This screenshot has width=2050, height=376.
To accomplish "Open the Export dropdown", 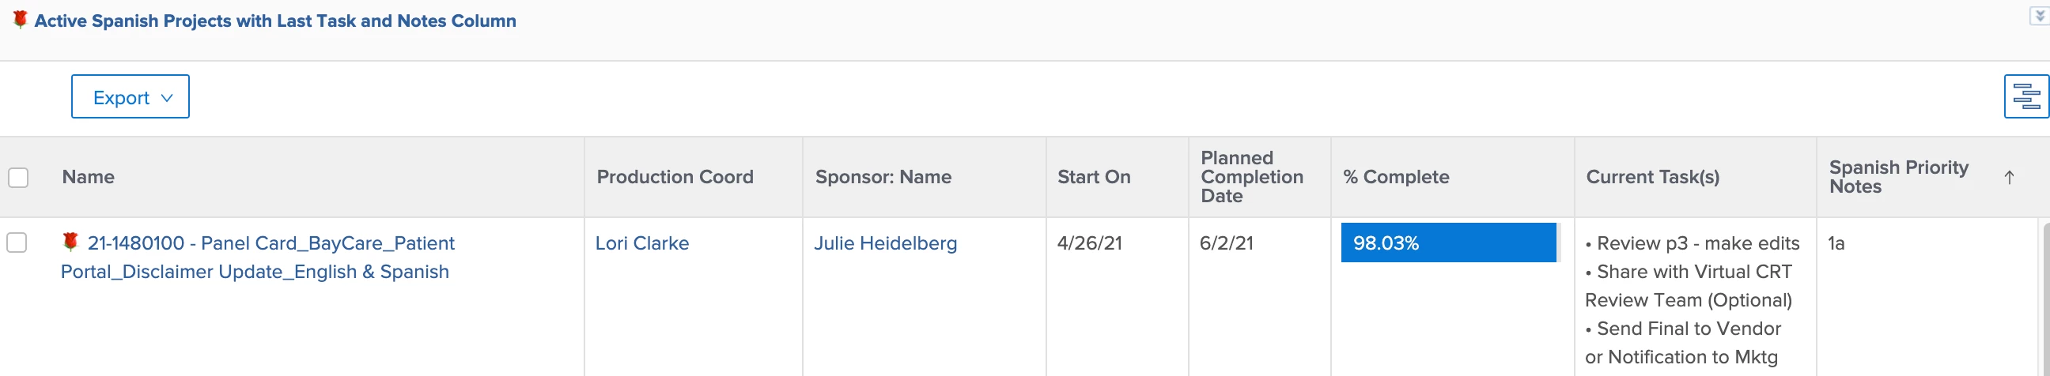I will pos(130,97).
